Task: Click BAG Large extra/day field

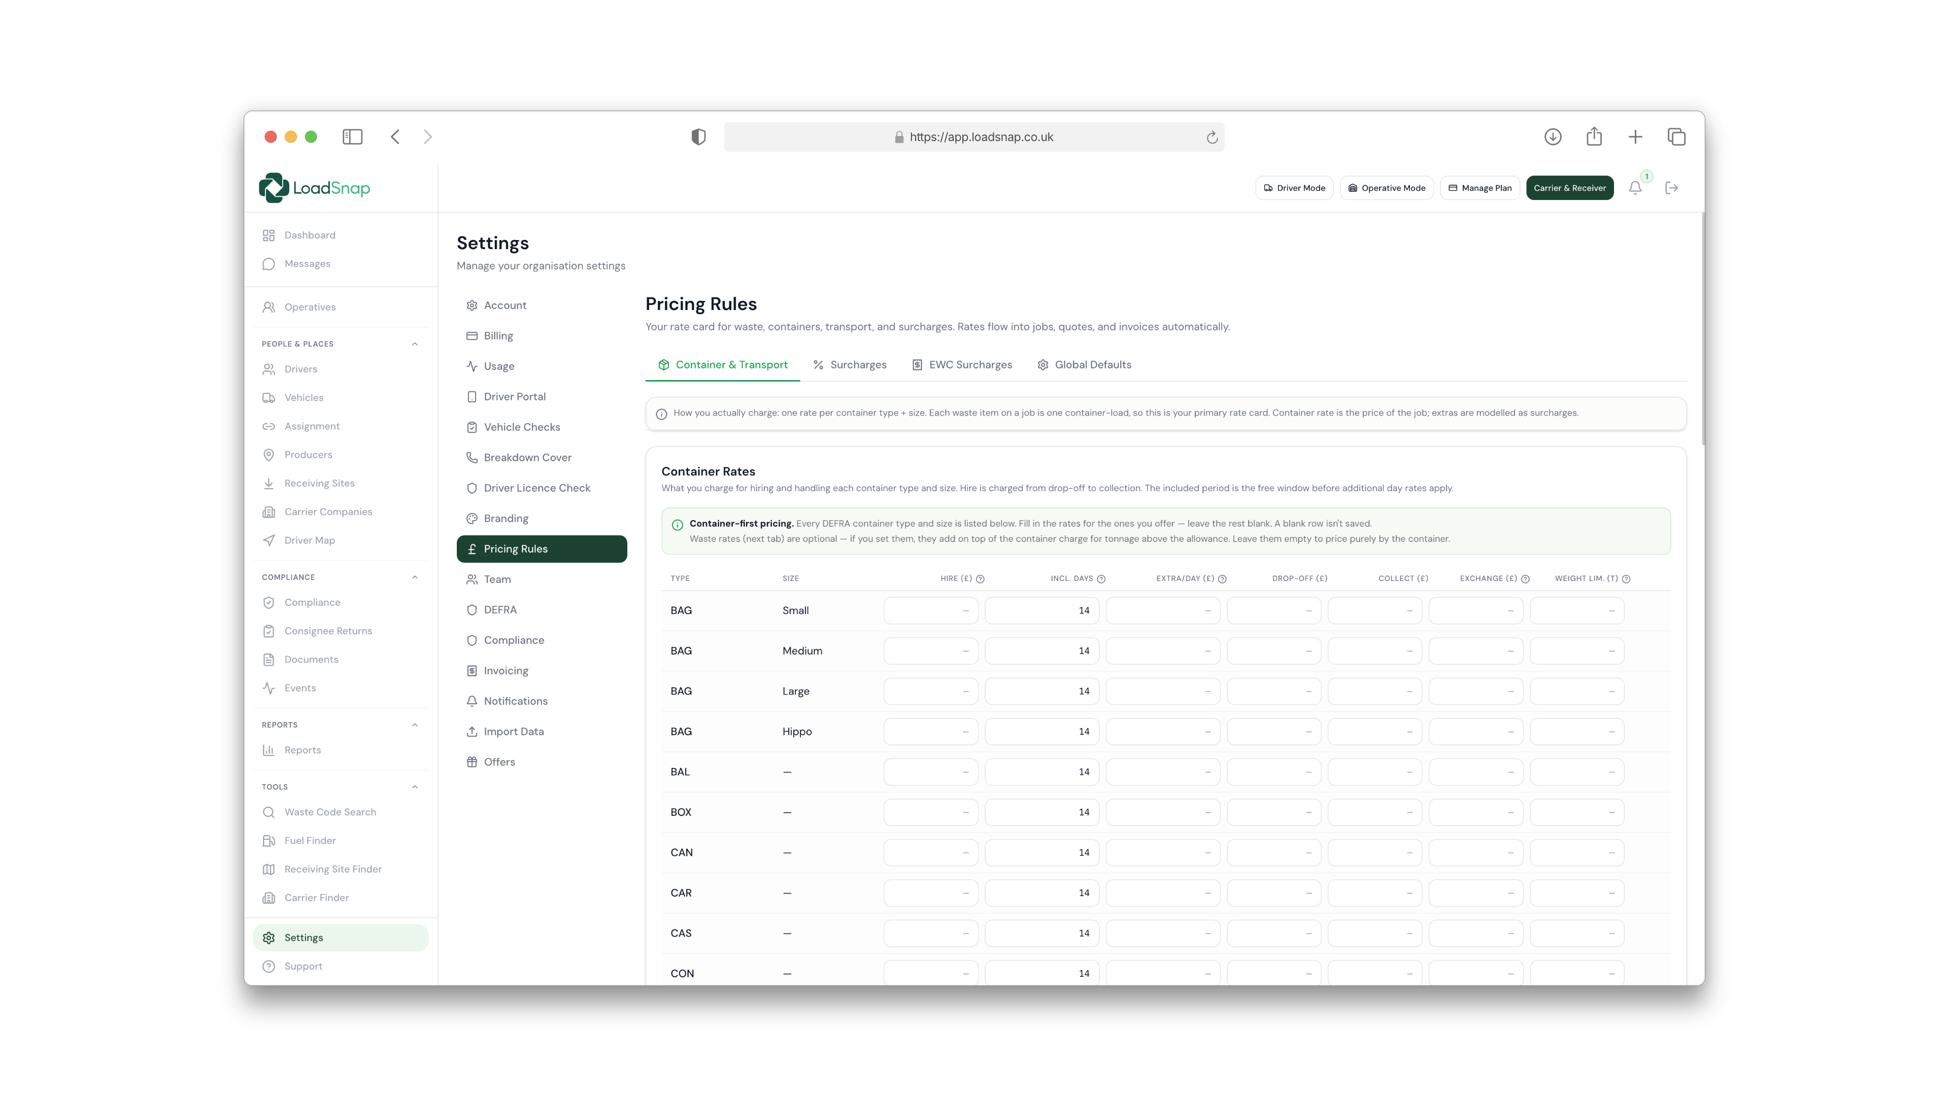Action: pos(1163,691)
